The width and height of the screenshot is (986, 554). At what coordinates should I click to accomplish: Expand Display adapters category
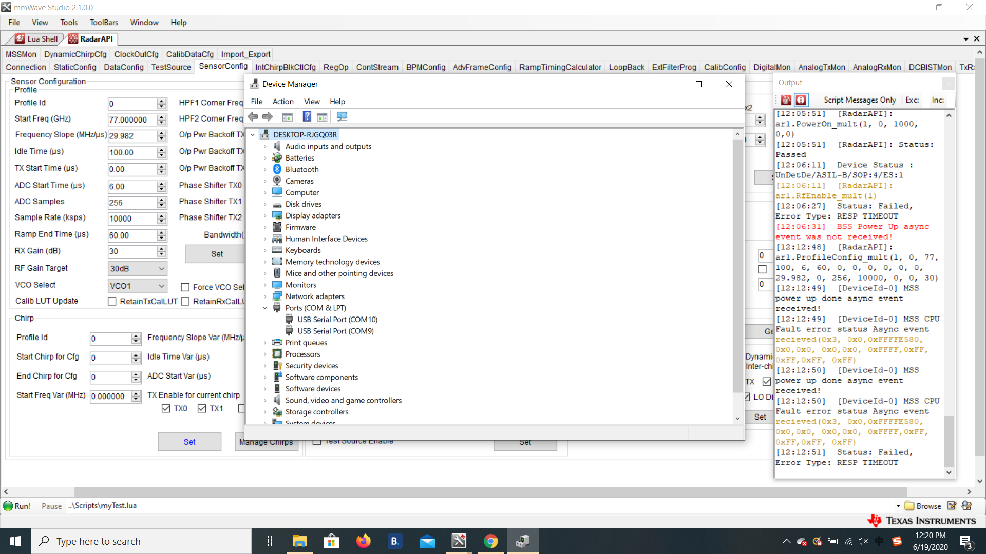pyautogui.click(x=265, y=216)
